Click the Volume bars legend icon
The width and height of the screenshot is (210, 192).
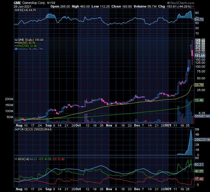pyautogui.click(x=16, y=49)
